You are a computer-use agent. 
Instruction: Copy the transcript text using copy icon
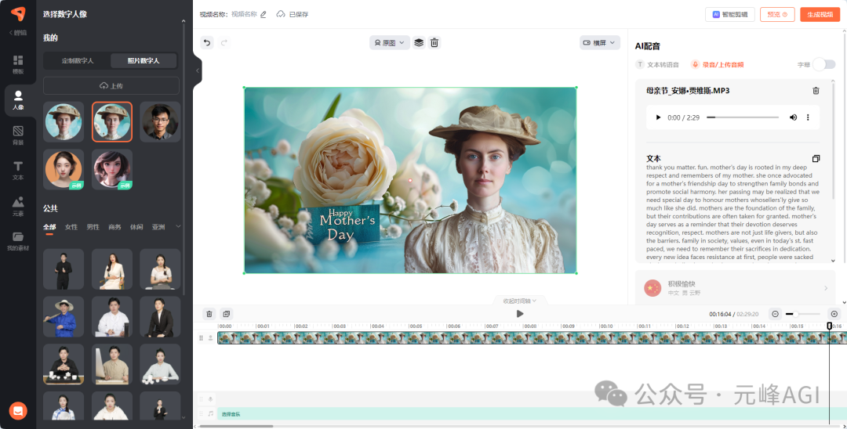pyautogui.click(x=816, y=158)
